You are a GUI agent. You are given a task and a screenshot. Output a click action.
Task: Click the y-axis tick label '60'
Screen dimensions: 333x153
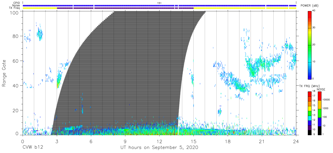pos(16,61)
